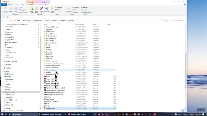Select the Firefox shortcut icon
This screenshot has width=207, height=116.
[x=45, y=106]
